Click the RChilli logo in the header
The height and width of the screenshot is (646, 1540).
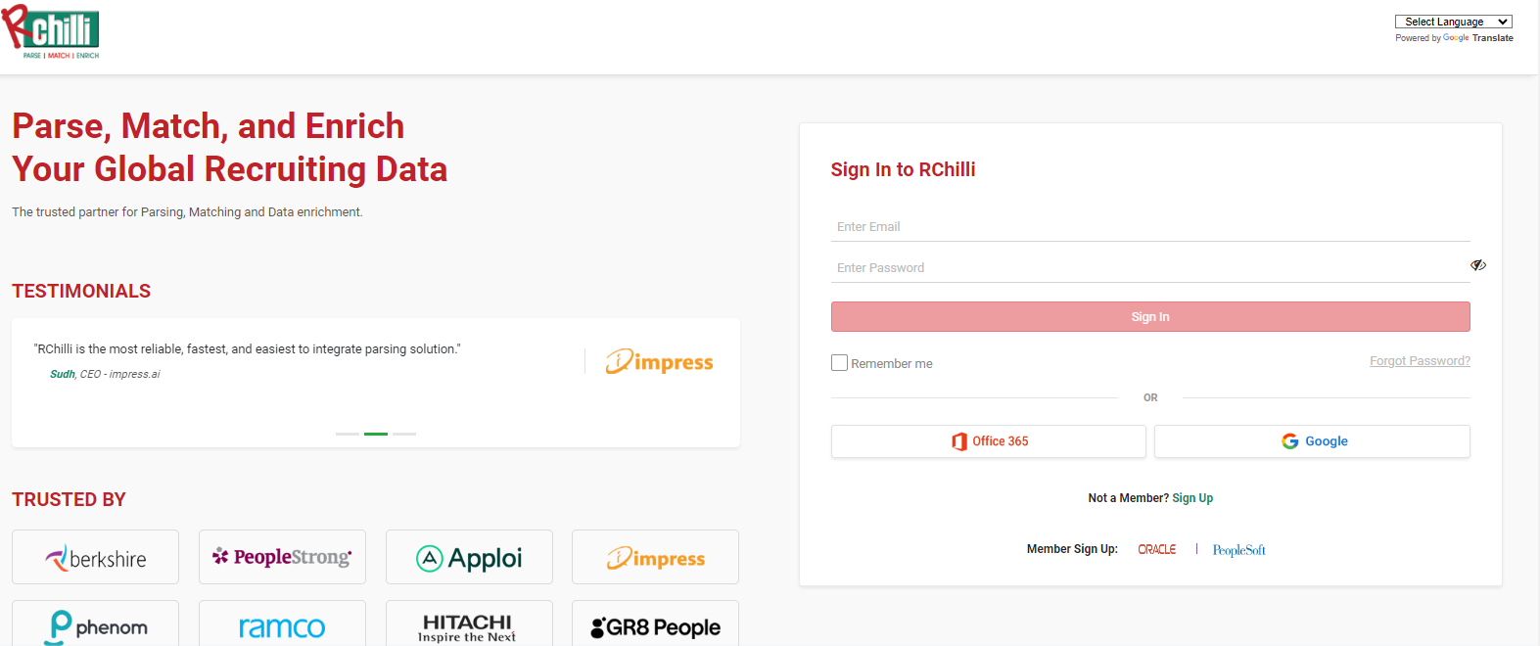(x=51, y=31)
